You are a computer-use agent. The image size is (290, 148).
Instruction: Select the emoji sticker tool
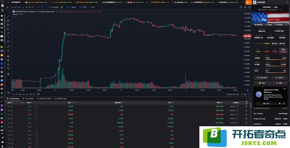8,41
